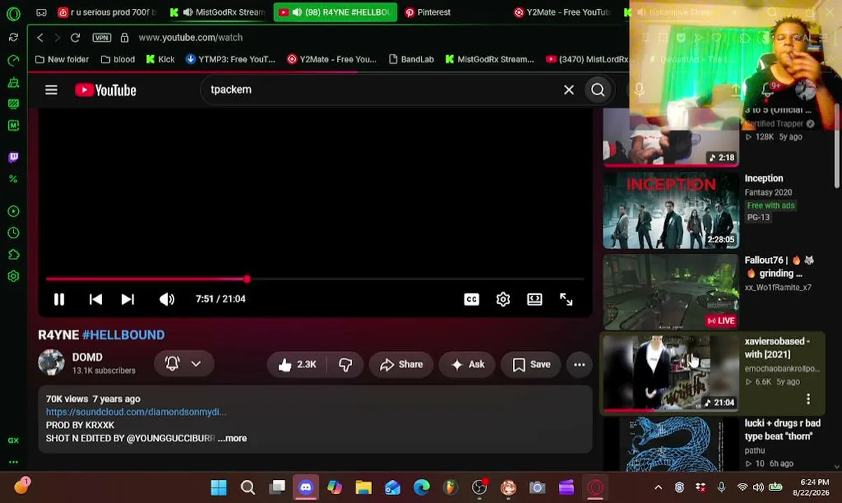
Task: Share the R4YNE video
Action: pos(401,364)
